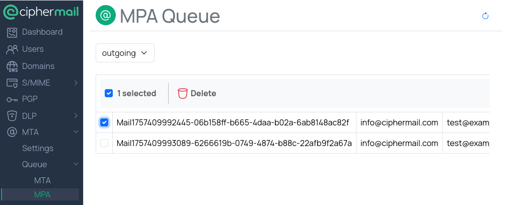
Task: Check the second mail row checkbox
Action: click(x=104, y=143)
